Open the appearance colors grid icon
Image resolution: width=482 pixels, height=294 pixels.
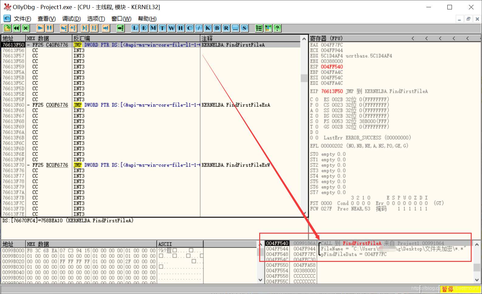pos(268,28)
